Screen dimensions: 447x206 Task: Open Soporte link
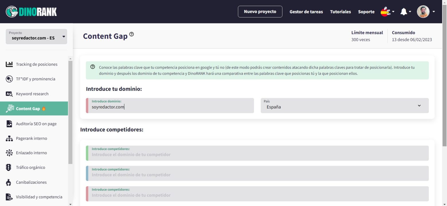coord(366,12)
